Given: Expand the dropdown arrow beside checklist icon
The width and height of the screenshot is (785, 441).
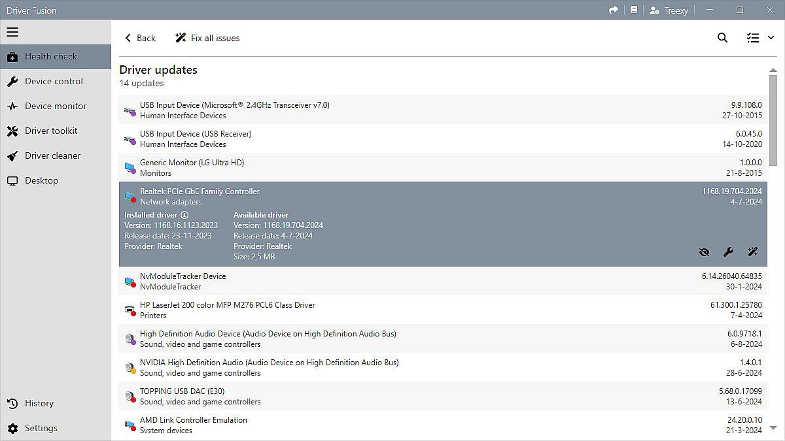Looking at the screenshot, I should point(771,38).
